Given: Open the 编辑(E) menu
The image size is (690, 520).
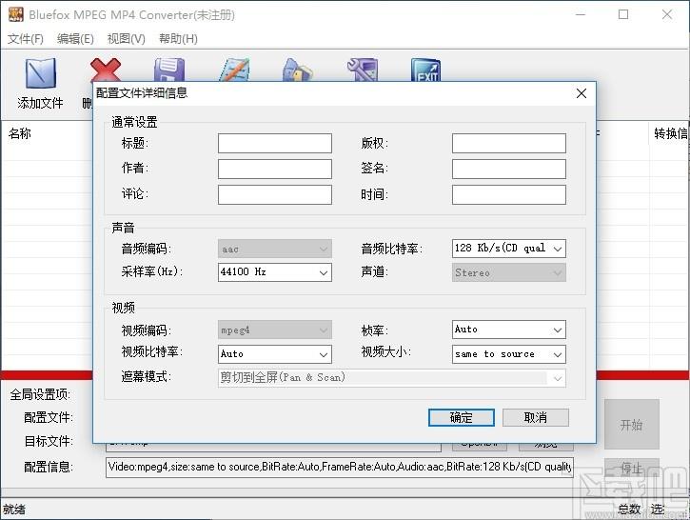Looking at the screenshot, I should (x=75, y=39).
